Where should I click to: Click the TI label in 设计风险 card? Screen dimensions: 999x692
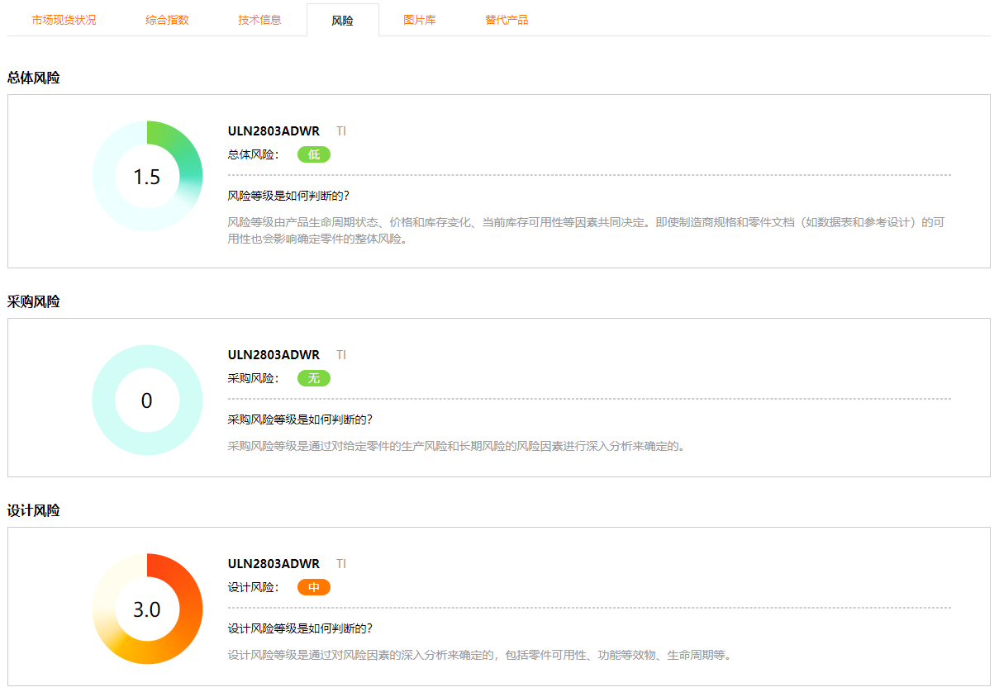pyautogui.click(x=341, y=564)
